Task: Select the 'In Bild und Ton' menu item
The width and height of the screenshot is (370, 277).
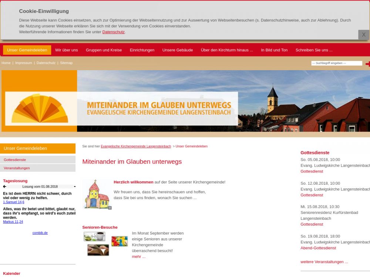Action: 274,50
